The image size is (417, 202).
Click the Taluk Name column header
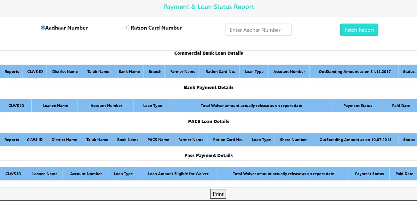click(x=98, y=72)
